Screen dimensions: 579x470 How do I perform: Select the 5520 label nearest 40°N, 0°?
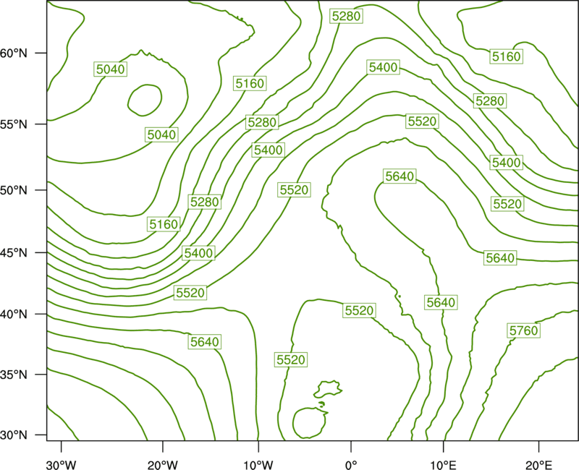coord(359,310)
